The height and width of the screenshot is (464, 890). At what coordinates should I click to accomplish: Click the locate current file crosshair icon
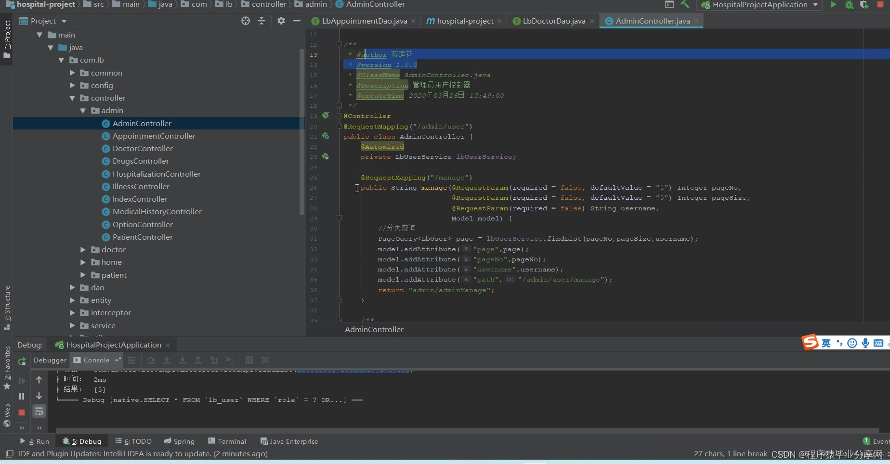pyautogui.click(x=246, y=21)
